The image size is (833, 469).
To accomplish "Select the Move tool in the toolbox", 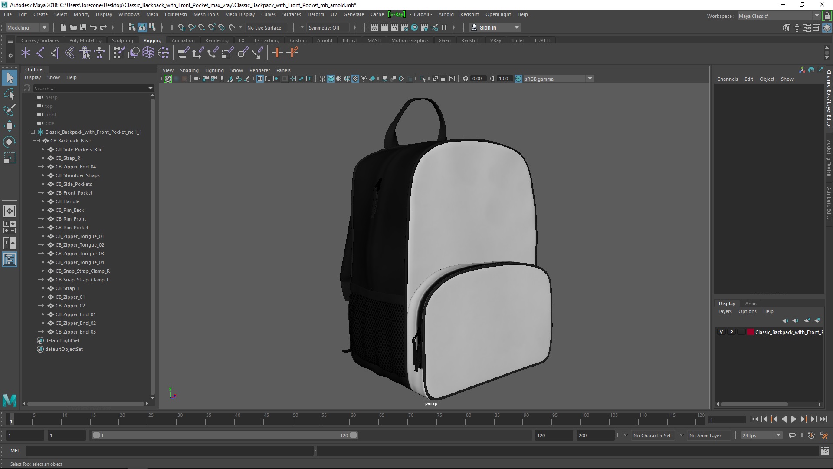I will click(x=9, y=126).
